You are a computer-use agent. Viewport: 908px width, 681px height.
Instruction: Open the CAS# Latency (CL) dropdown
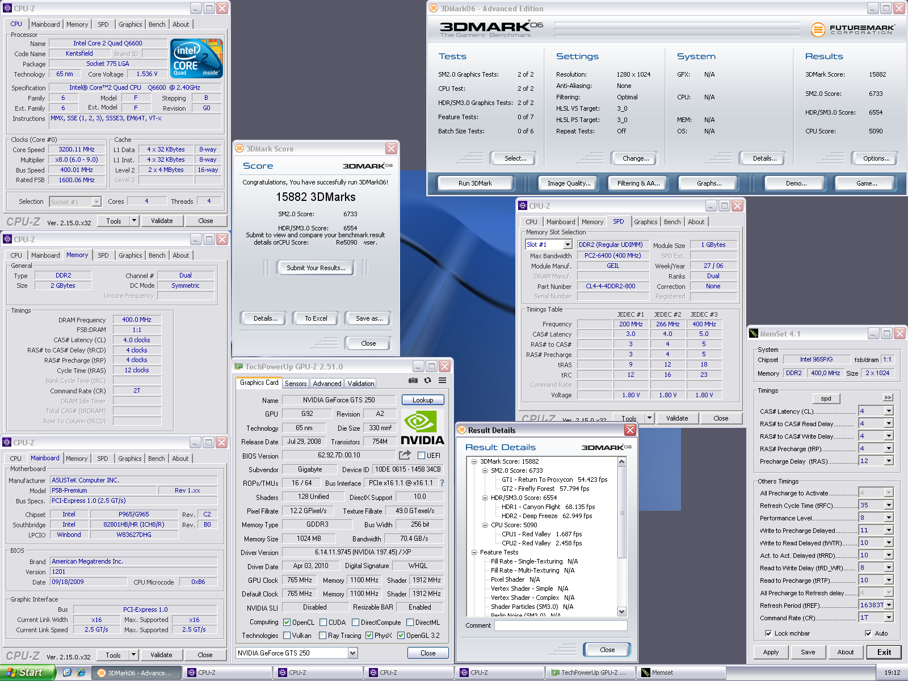pos(889,411)
